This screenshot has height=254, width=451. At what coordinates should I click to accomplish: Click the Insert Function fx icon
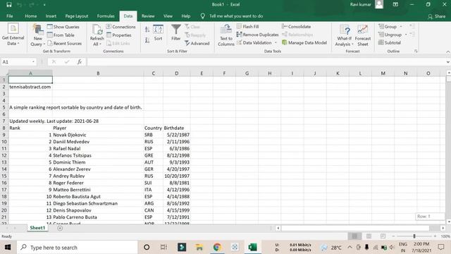coord(80,62)
